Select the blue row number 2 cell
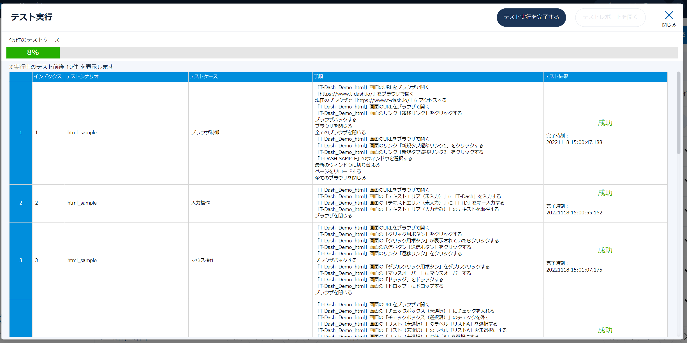This screenshot has width=687, height=343. (21, 203)
